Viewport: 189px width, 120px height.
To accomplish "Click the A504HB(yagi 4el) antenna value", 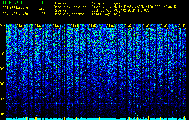I will 106,14.
